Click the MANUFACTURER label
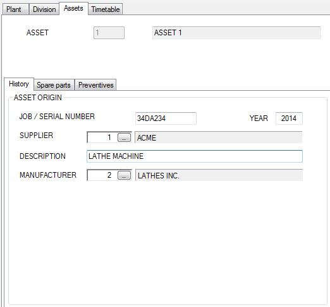The height and width of the screenshot is (307, 330). click(x=48, y=175)
